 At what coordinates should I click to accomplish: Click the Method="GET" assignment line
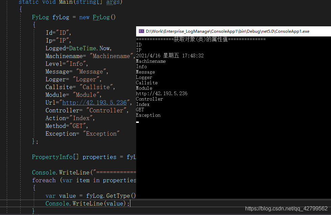coord(67,126)
